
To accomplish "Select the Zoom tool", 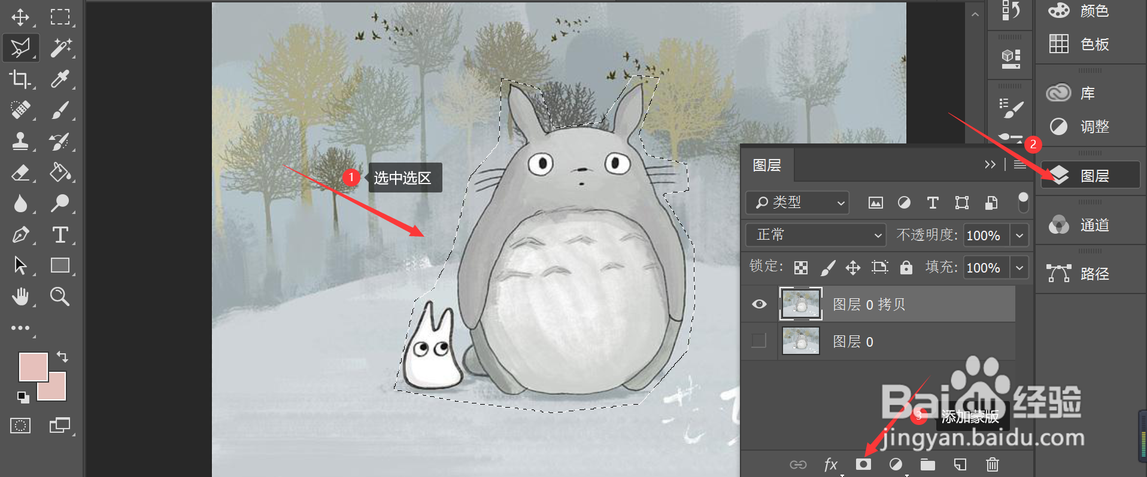I will click(x=60, y=296).
